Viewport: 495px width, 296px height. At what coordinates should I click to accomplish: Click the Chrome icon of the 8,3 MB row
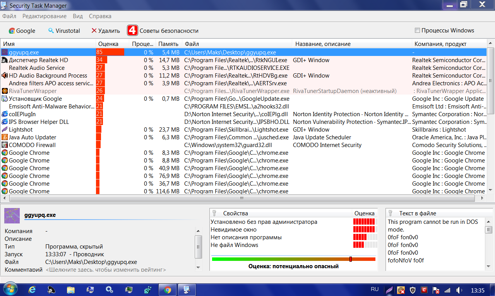point(5,152)
